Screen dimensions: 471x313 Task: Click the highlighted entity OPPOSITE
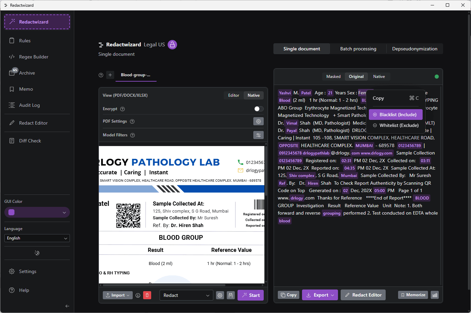289,146
